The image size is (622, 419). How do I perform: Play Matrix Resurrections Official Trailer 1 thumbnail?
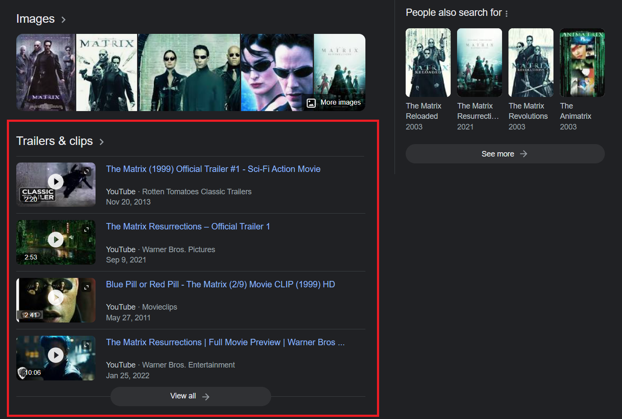click(56, 242)
